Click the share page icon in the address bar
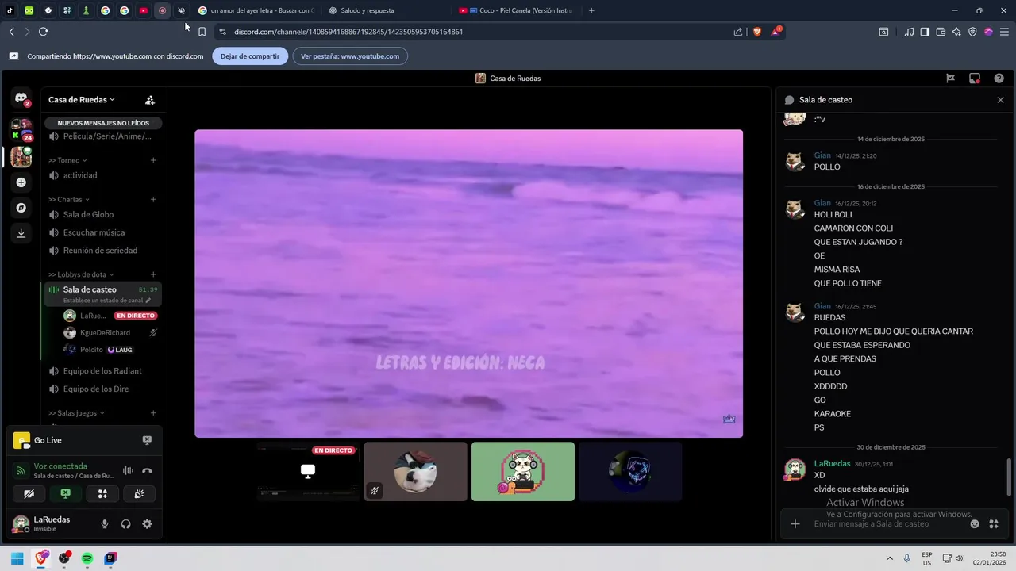 pos(738,32)
